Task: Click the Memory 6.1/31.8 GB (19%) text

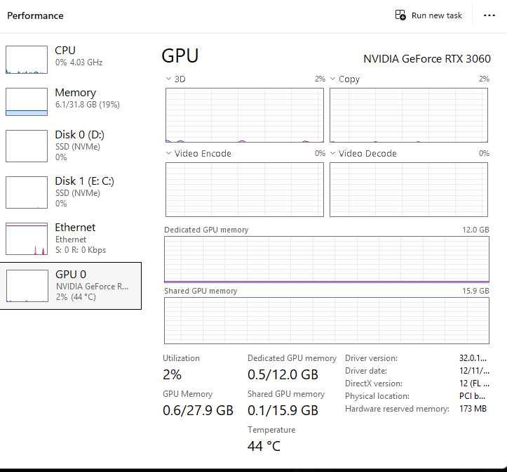Action: [87, 105]
